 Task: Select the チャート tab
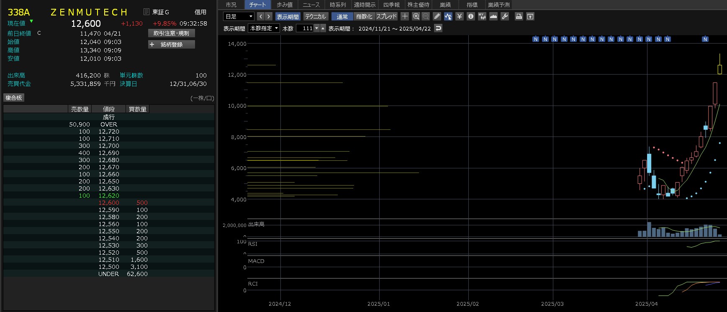tap(257, 5)
